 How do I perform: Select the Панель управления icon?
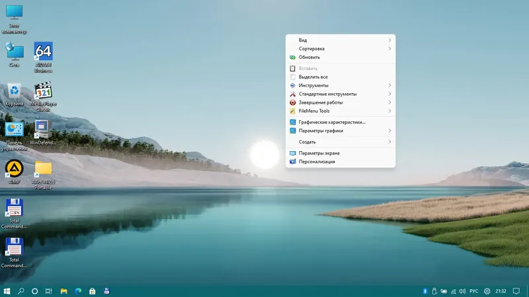coord(14,136)
